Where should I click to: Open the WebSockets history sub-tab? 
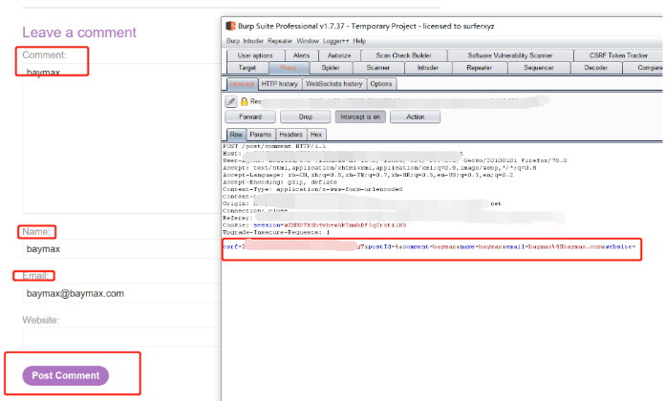click(334, 84)
